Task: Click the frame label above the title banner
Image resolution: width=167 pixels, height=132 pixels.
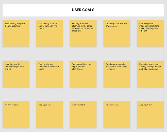Action: [x=6, y=3]
